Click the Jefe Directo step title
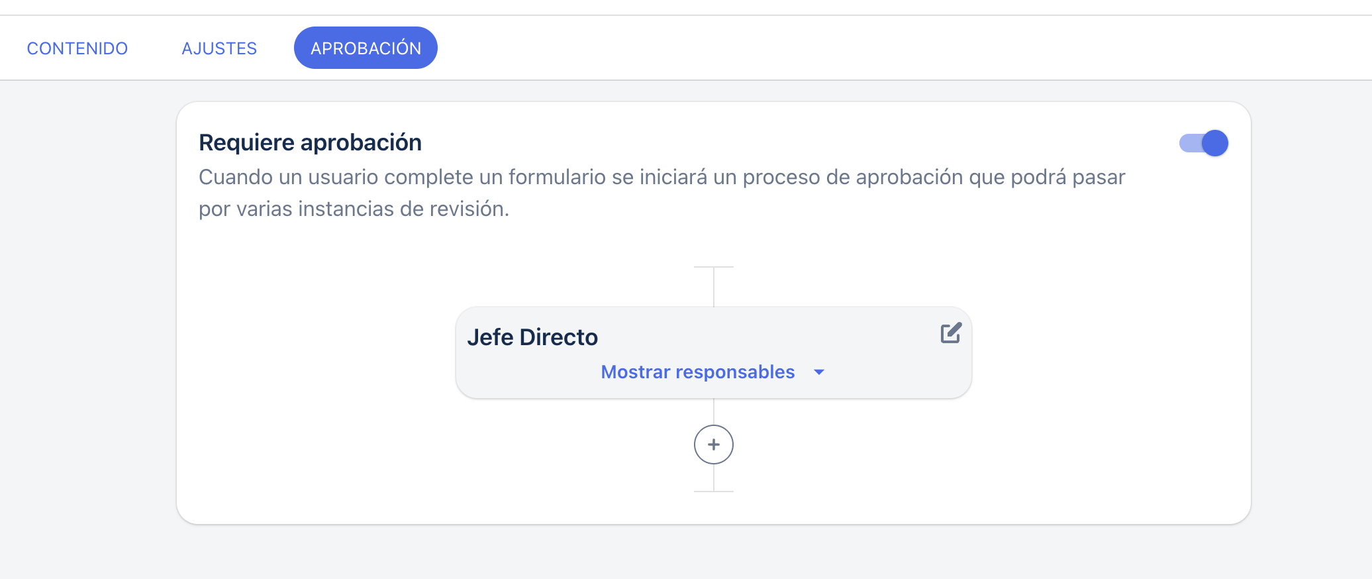 (532, 337)
